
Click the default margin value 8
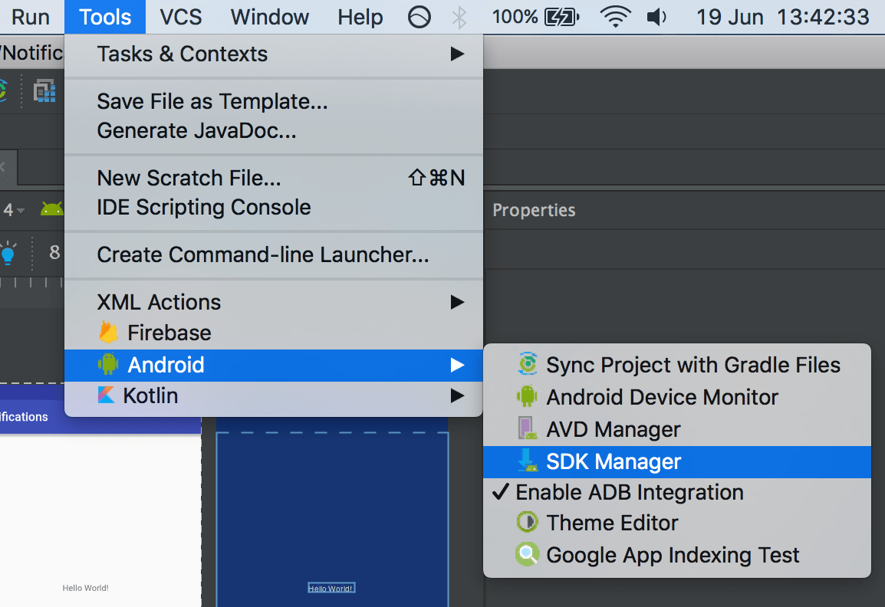coord(54,252)
